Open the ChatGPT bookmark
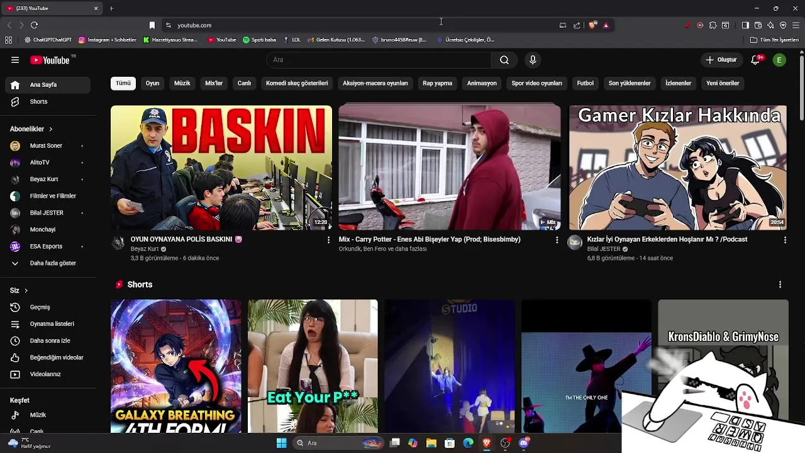805x453 pixels. click(48, 40)
